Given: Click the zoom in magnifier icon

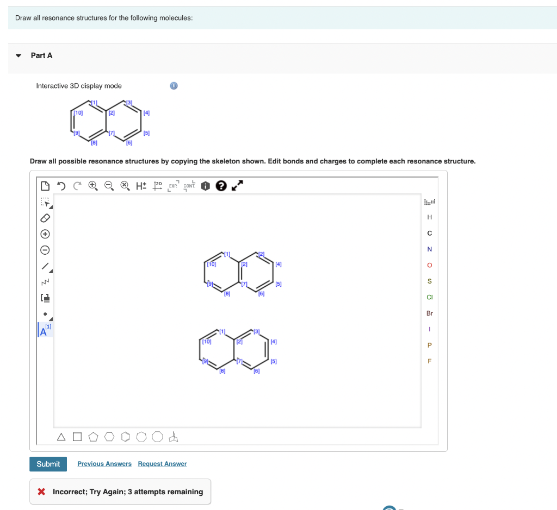Looking at the screenshot, I should pyautogui.click(x=92, y=185).
